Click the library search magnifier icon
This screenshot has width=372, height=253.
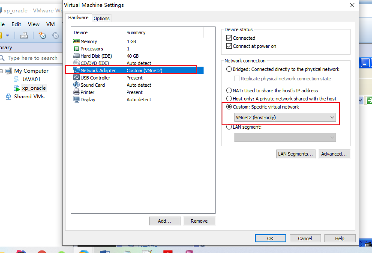pyautogui.click(x=2, y=58)
